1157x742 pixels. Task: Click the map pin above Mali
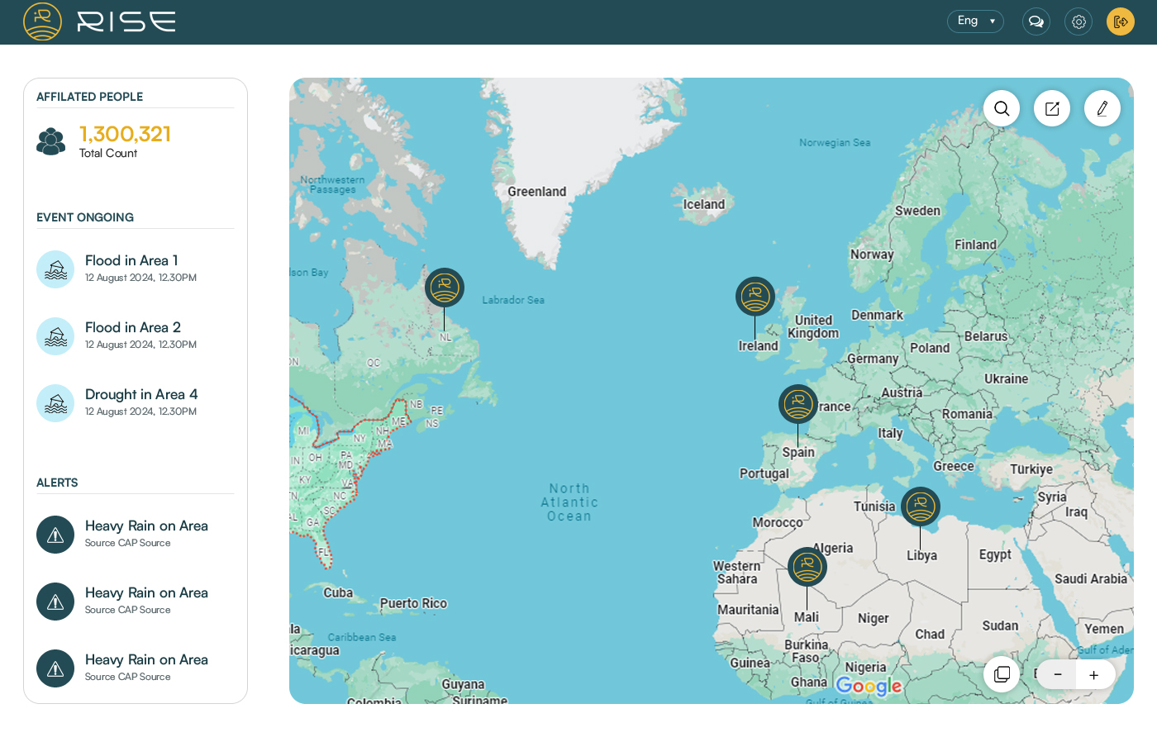click(807, 567)
